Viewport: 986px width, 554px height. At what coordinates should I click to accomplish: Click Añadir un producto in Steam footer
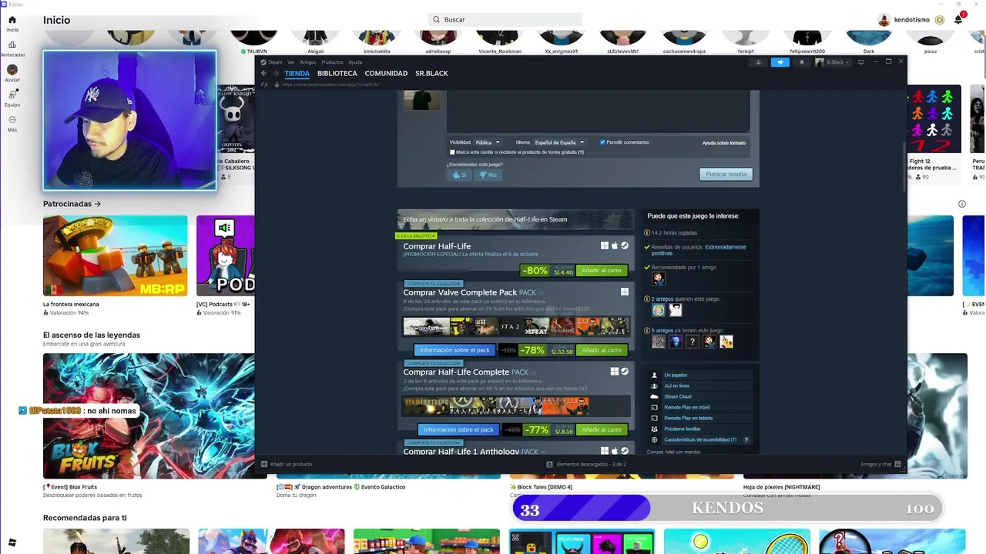point(287,465)
